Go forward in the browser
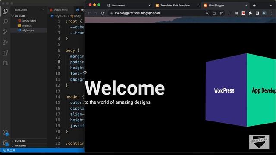The height and width of the screenshot is (155, 276). (96, 13)
